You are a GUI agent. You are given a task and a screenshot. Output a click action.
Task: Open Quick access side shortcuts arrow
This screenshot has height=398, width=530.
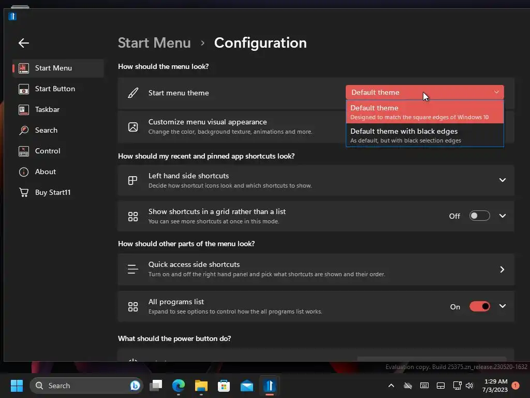coord(502,269)
